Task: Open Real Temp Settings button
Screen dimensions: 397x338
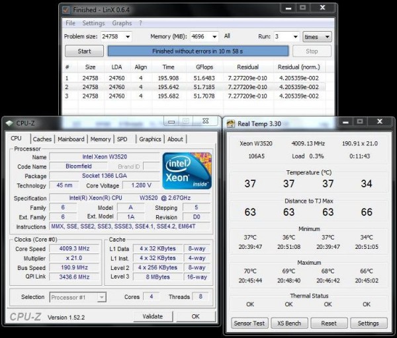Action: tap(369, 323)
